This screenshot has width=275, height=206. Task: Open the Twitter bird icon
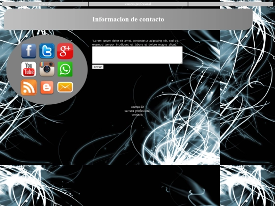47,51
